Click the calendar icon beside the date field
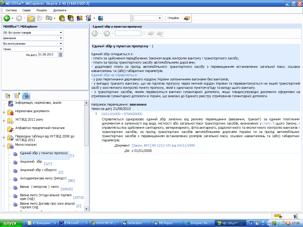303x227 pixels. point(60,55)
